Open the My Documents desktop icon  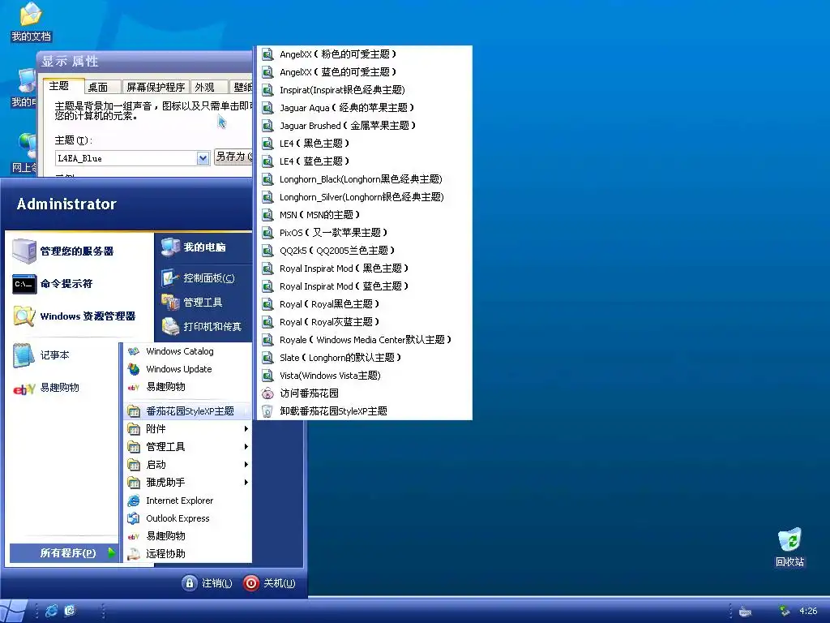(x=31, y=21)
